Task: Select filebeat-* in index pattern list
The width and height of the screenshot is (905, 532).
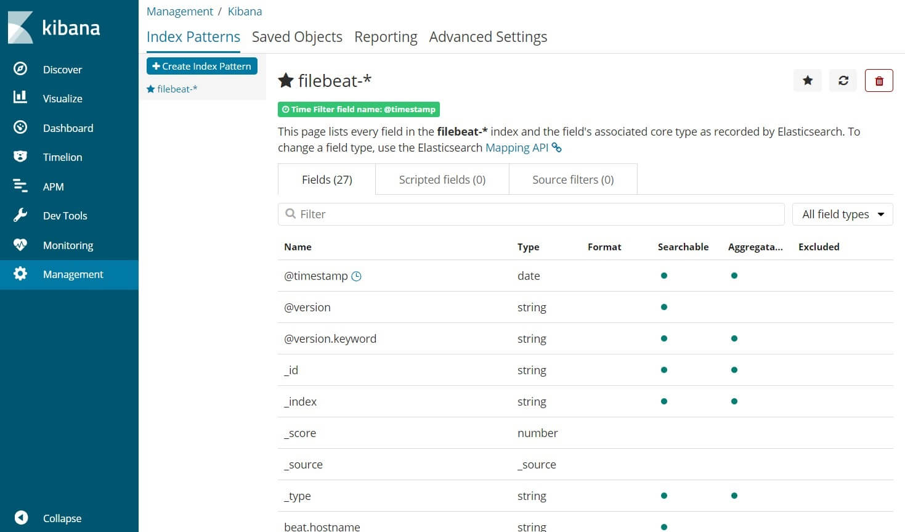Action: [x=172, y=89]
